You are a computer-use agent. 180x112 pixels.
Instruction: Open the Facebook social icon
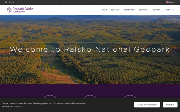click(6, 2)
